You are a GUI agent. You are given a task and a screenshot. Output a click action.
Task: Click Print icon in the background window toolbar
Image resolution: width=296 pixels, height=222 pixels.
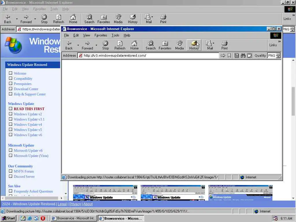pyautogui.click(x=163, y=19)
